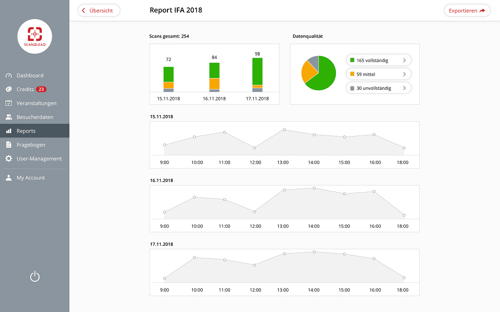
Task: Go back with the Übersicht button
Action: coord(99,10)
